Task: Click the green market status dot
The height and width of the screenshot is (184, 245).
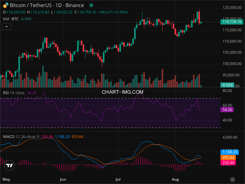Action: (x=91, y=5)
